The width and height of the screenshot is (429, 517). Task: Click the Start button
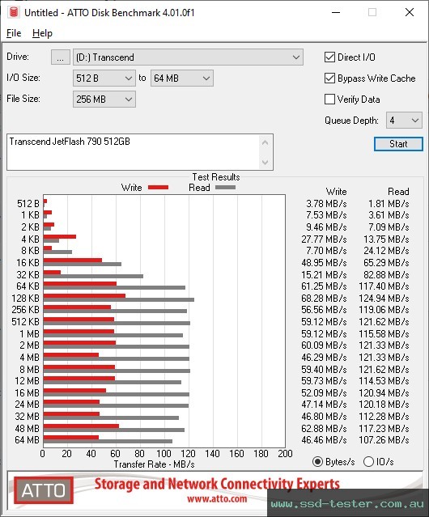point(398,144)
